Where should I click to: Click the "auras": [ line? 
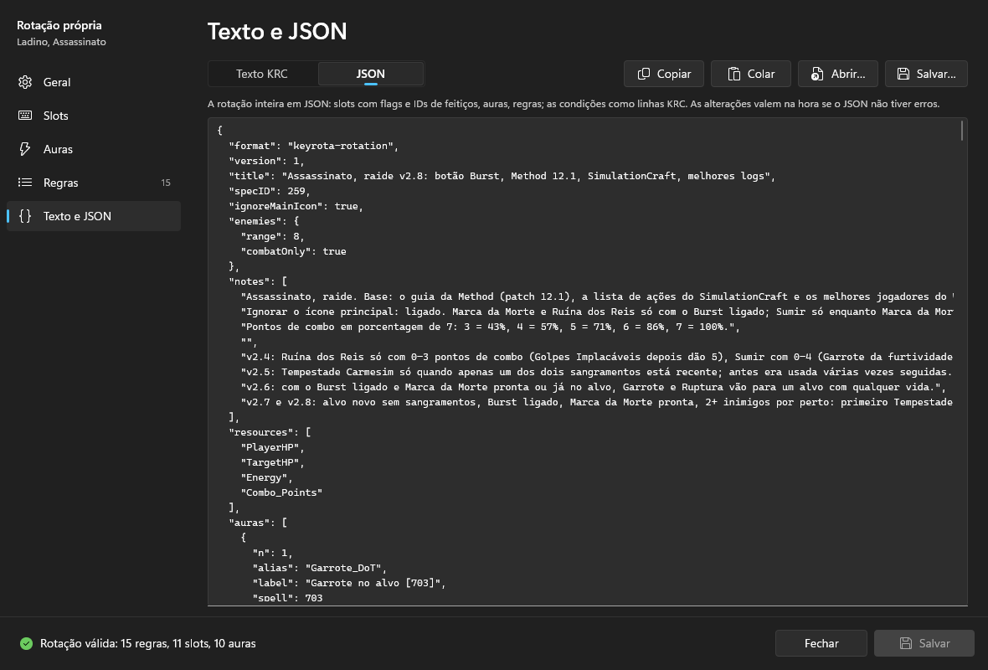(258, 523)
